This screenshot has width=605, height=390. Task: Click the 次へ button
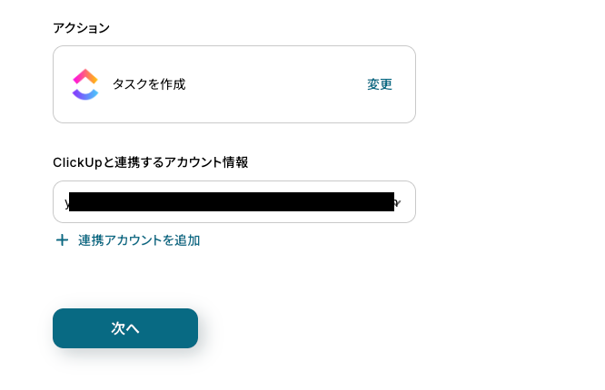(125, 328)
